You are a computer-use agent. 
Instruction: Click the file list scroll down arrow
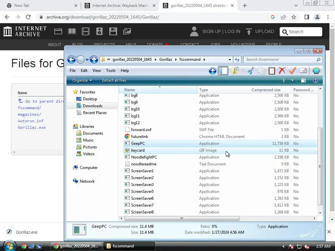320,213
